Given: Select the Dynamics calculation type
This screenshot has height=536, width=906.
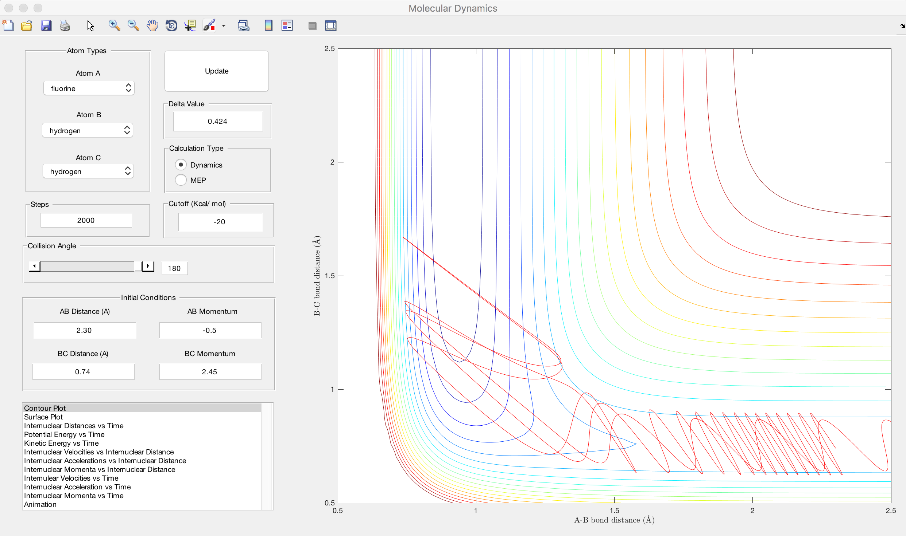Looking at the screenshot, I should click(x=181, y=165).
